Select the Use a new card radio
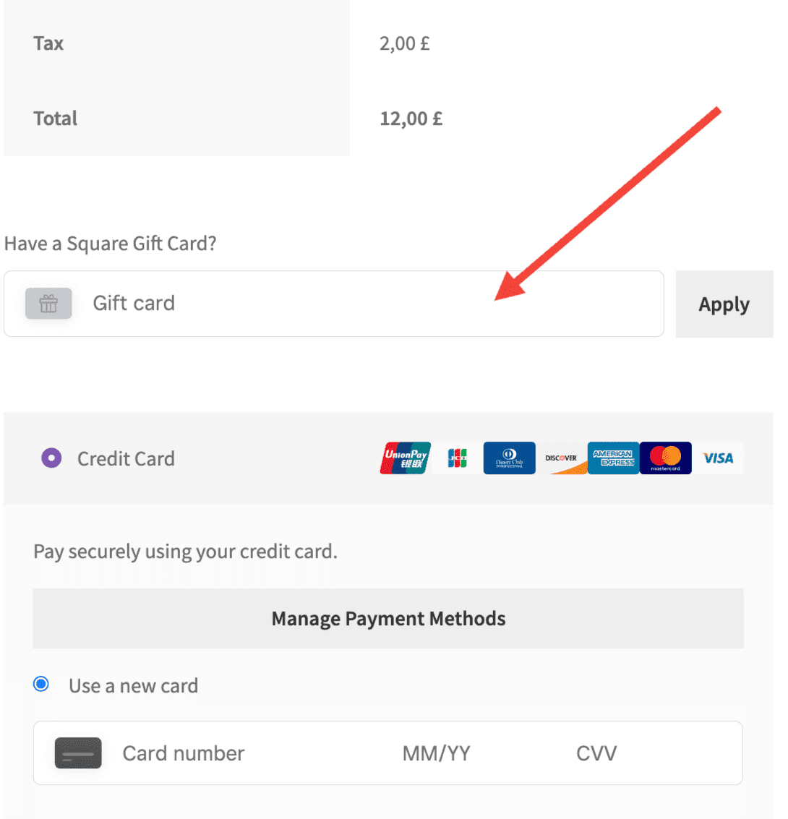Screen dimensions: 788x819 [x=41, y=684]
